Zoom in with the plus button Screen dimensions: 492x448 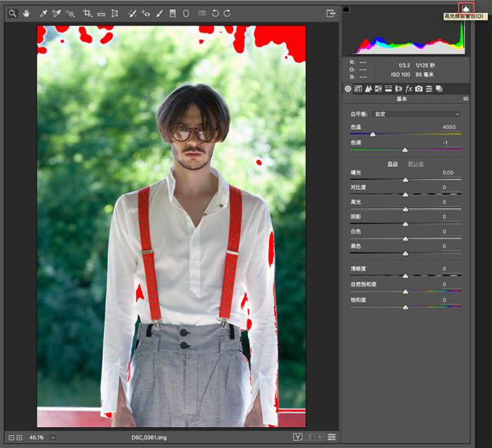point(19,437)
